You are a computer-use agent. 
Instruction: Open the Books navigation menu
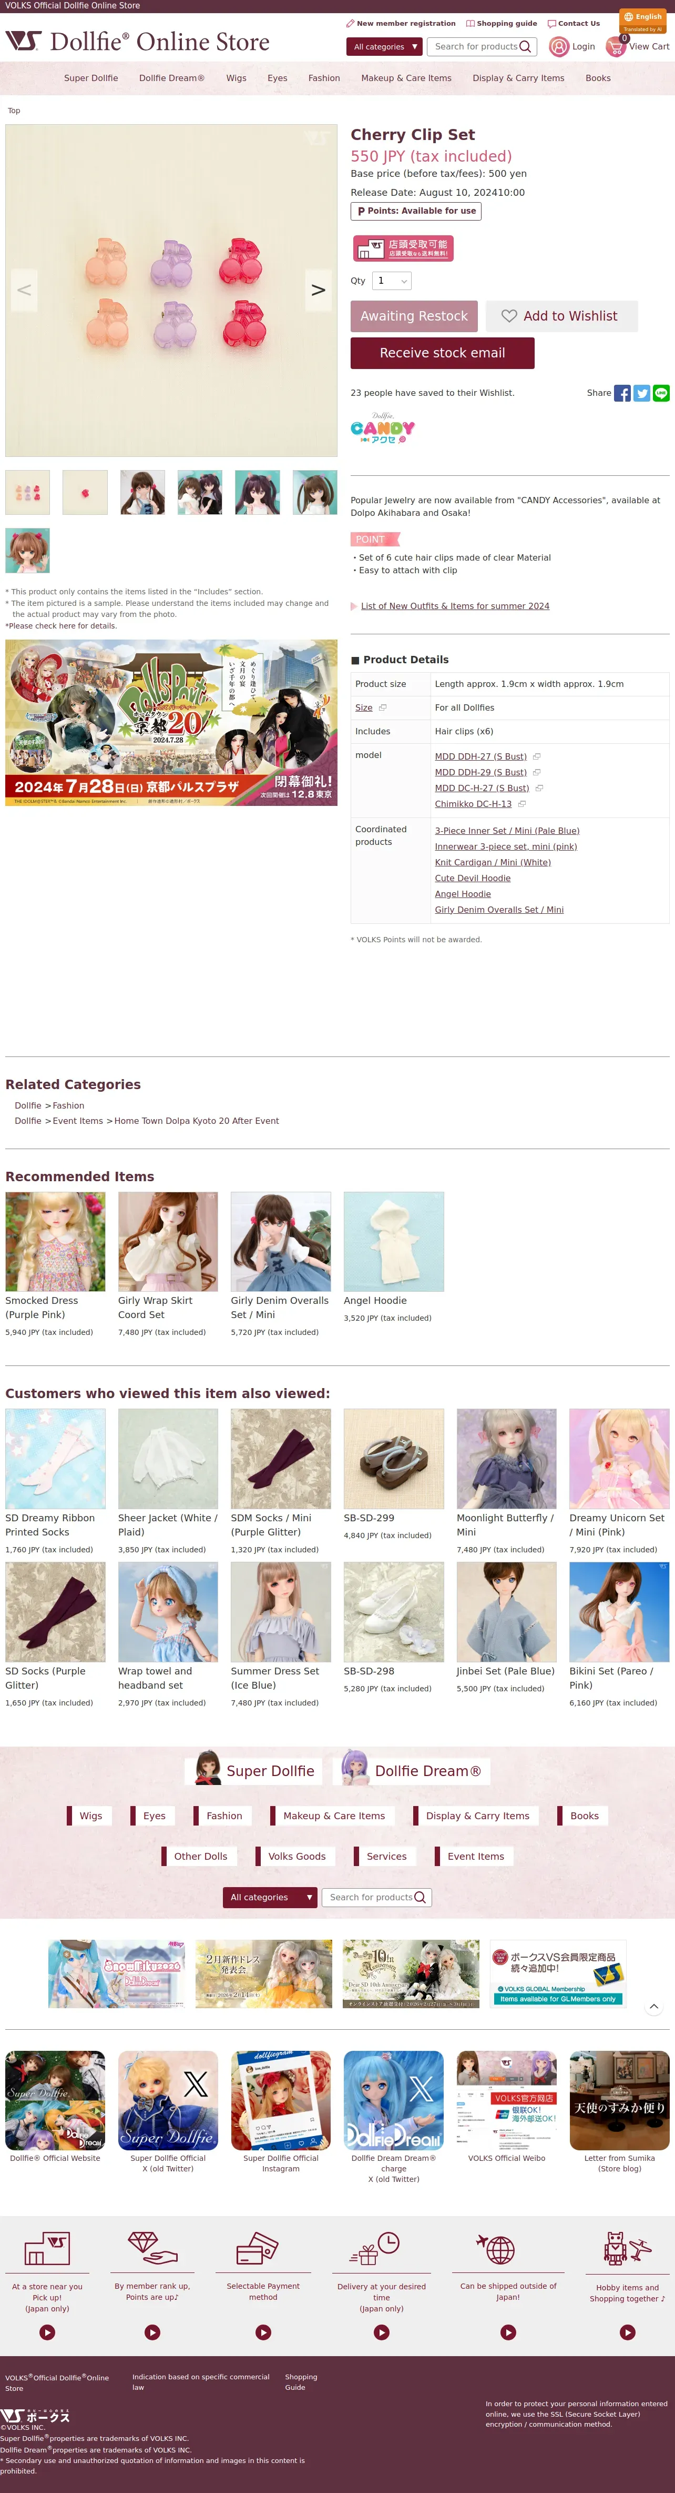pyautogui.click(x=598, y=78)
